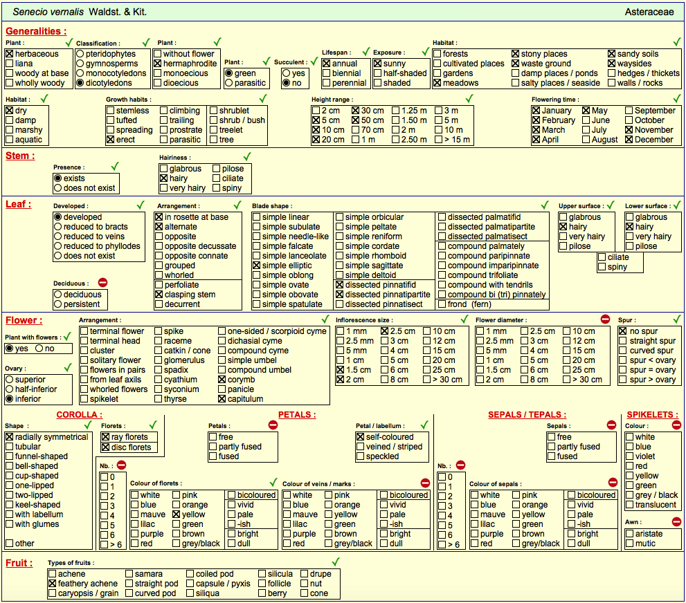Toggle the herbaceous checkbox
This screenshot has height=603, width=686.
coord(9,54)
